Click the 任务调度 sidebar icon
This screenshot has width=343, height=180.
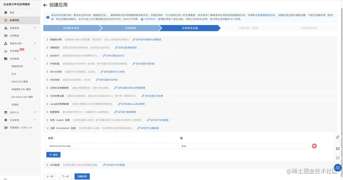pyautogui.click(x=6, y=51)
